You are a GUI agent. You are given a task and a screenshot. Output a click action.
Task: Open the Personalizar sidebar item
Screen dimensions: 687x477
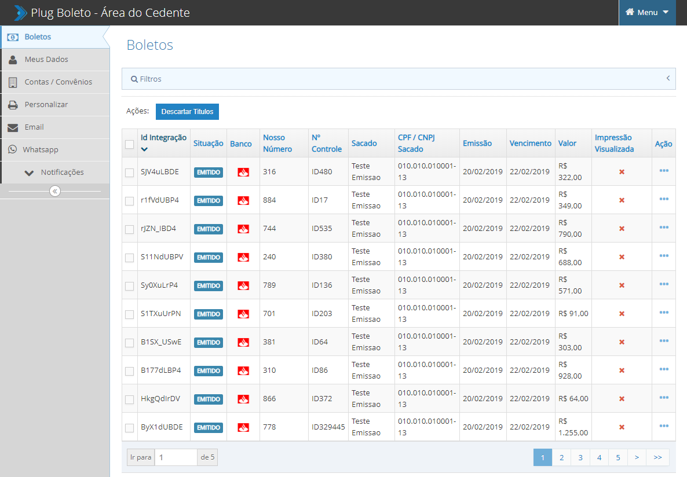pyautogui.click(x=55, y=105)
